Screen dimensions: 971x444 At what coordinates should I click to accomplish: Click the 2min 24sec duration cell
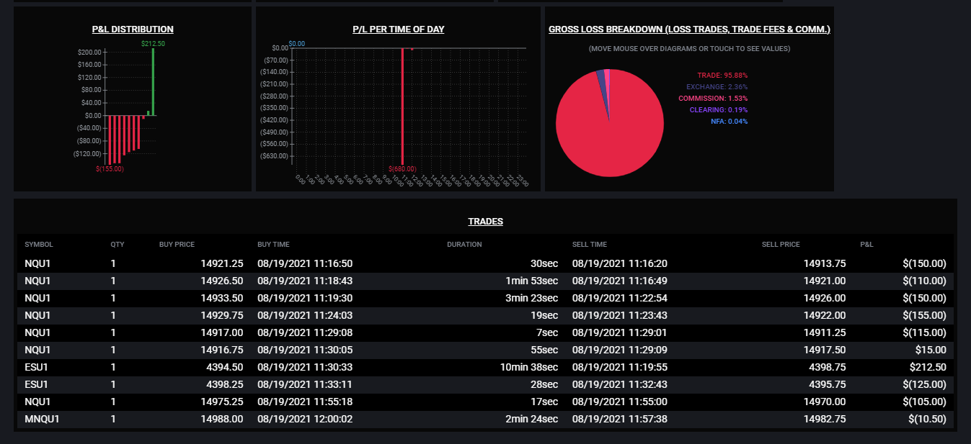(533, 419)
